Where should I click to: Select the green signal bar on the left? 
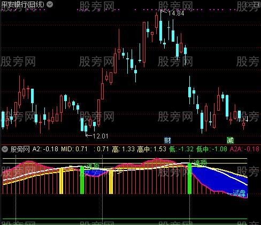click(x=82, y=180)
